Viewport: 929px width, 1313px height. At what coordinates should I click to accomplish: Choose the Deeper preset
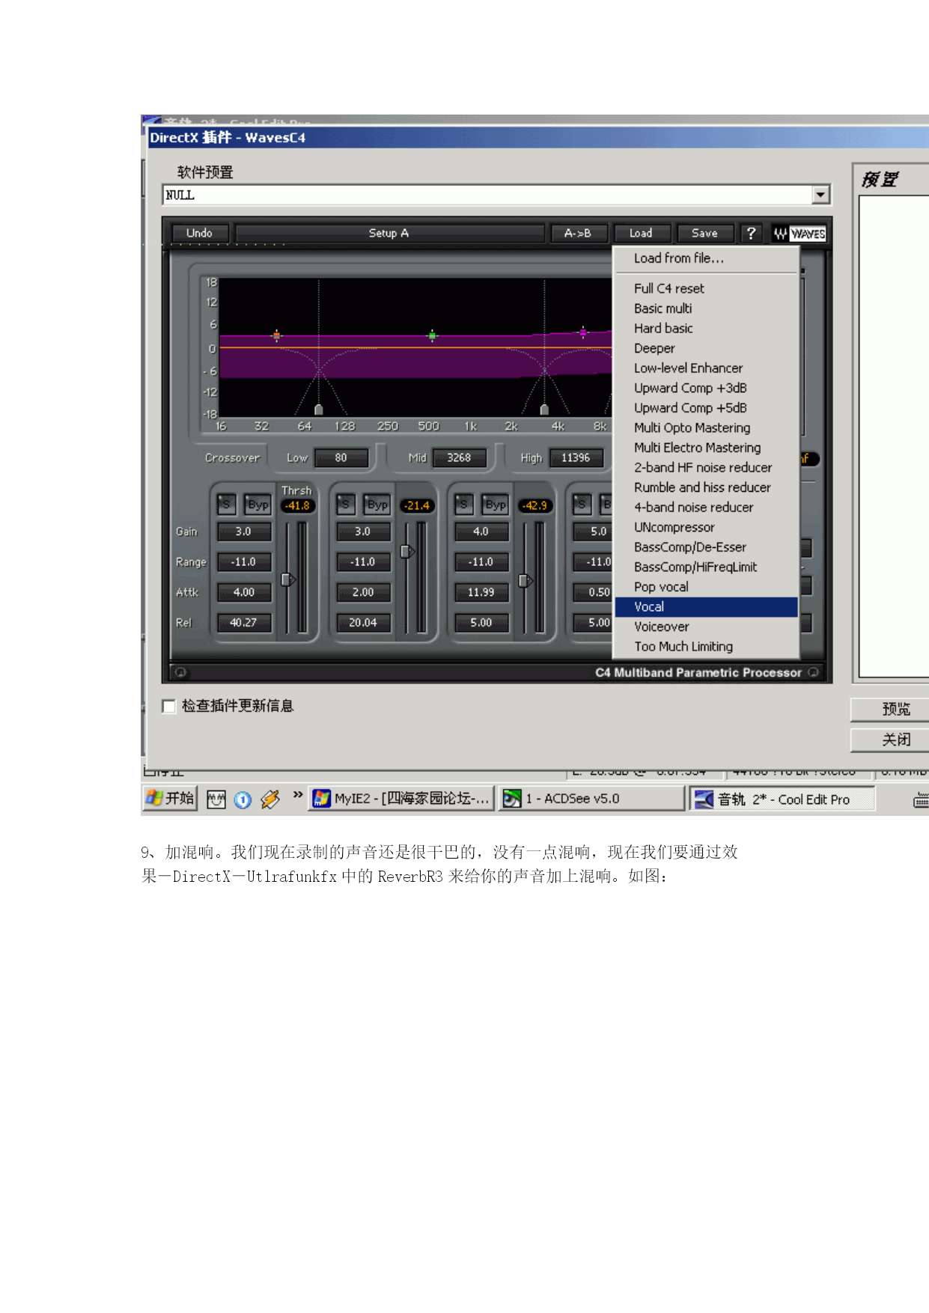coord(706,348)
